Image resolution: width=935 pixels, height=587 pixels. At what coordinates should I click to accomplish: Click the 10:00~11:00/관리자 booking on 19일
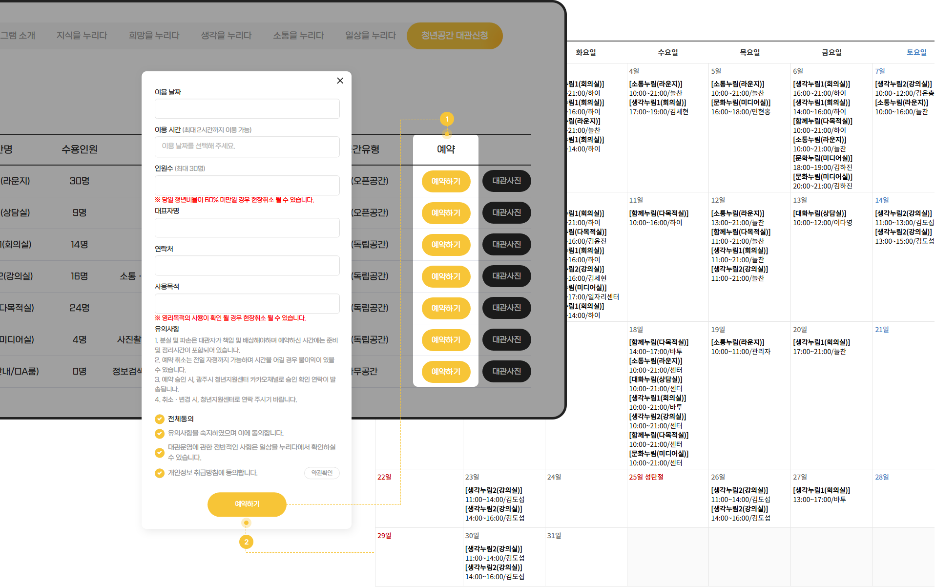[x=741, y=352]
